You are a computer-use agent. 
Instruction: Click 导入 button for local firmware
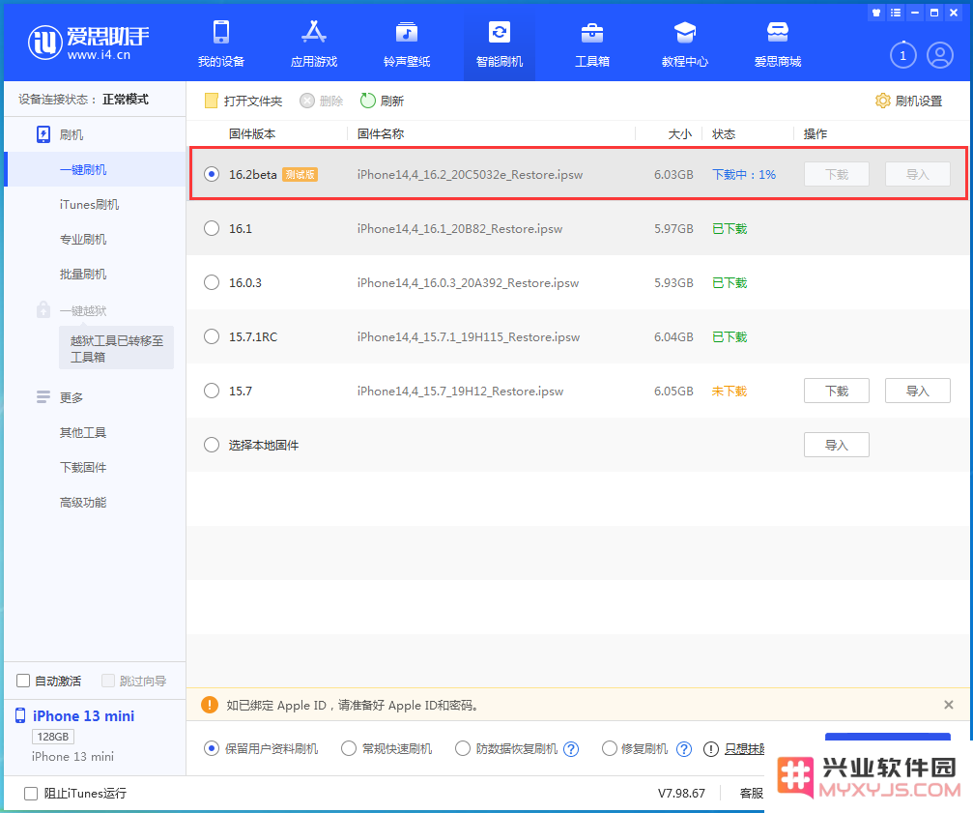coord(837,445)
